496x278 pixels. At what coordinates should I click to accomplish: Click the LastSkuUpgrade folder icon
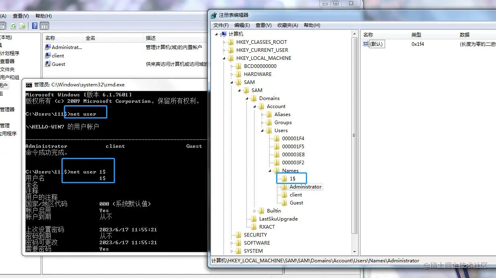tap(254, 219)
